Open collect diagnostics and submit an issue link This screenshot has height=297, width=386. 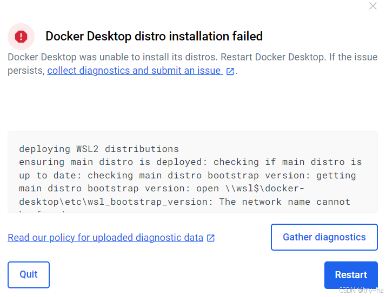[135, 71]
